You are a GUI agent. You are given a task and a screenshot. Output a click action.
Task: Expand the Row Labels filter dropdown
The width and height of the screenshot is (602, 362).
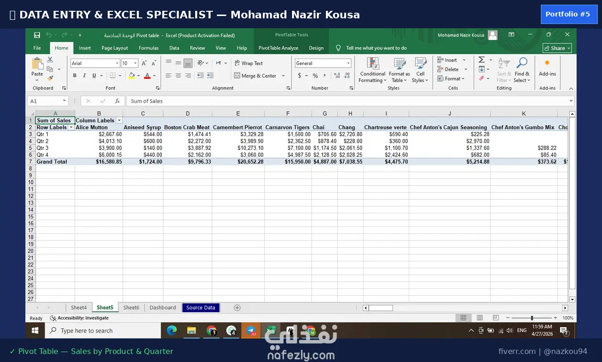(71, 128)
